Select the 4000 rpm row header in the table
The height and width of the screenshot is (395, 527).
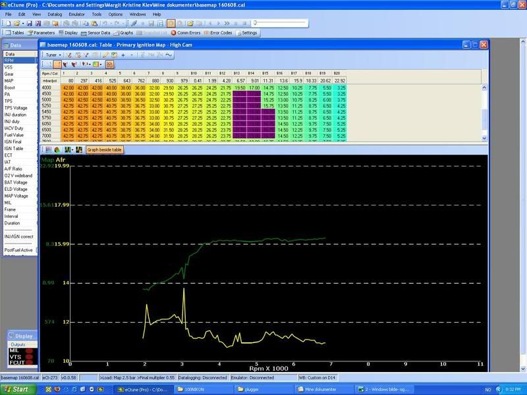tap(51, 88)
